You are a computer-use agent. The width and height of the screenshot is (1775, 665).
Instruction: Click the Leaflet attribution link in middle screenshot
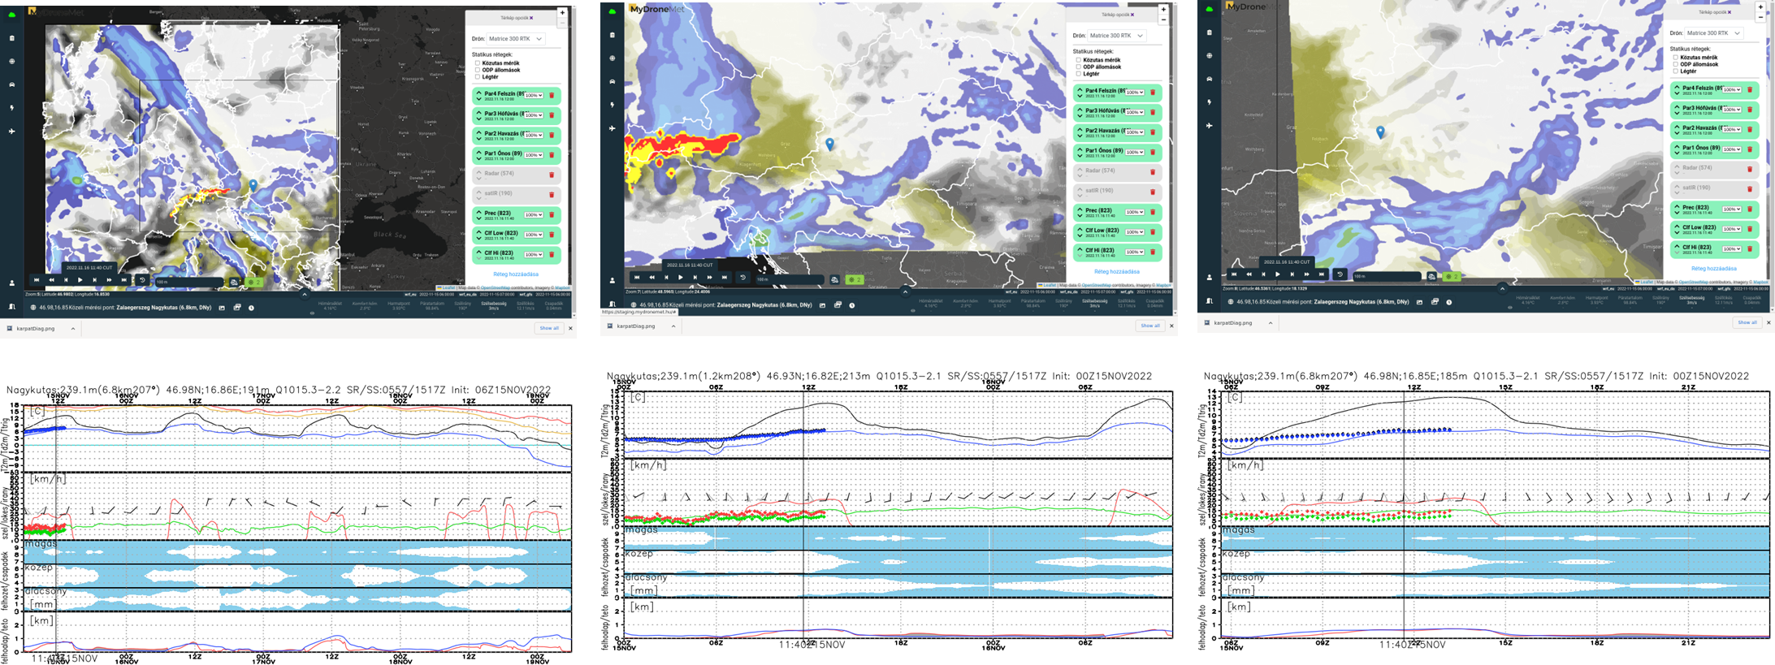click(1049, 285)
